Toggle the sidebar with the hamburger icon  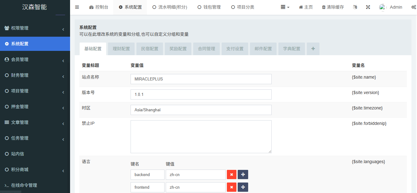[77, 7]
